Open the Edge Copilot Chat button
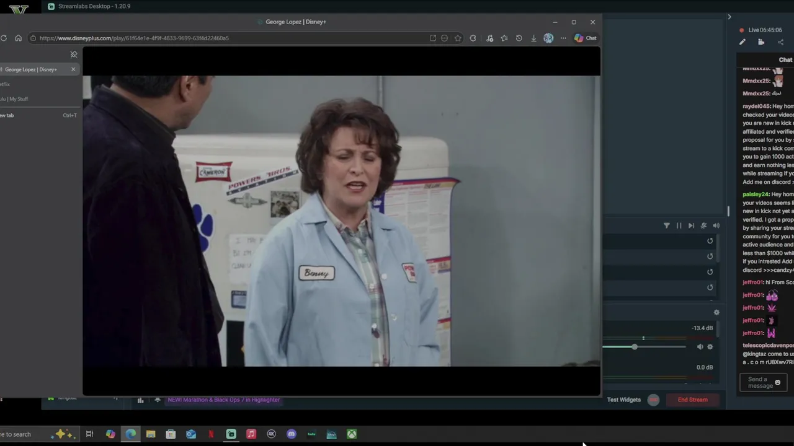Screen dimensions: 794x446 (585, 38)
